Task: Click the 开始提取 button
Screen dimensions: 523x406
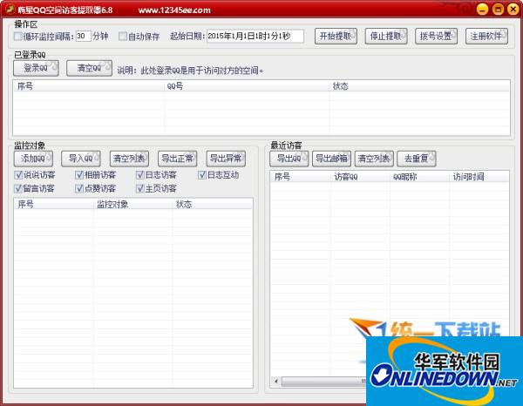Action: (336, 36)
